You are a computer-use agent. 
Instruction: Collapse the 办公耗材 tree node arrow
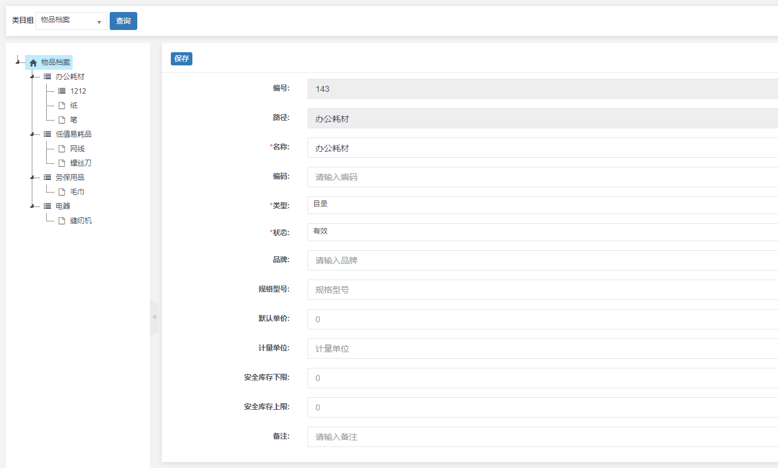pyautogui.click(x=32, y=77)
